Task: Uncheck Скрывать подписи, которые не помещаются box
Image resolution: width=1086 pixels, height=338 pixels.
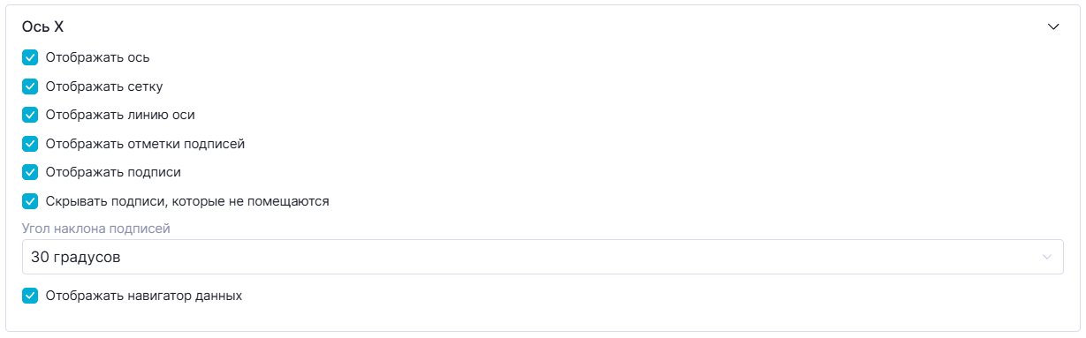Action: (x=30, y=201)
